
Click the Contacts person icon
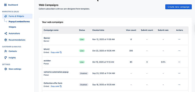pos(6,51)
